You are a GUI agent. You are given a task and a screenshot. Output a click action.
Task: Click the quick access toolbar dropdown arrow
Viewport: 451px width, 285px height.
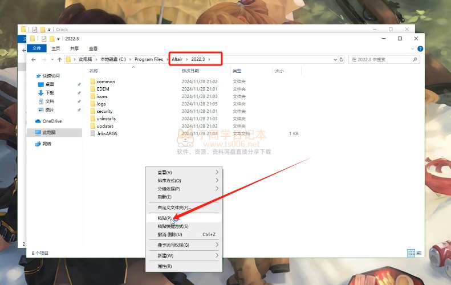pyautogui.click(x=58, y=39)
